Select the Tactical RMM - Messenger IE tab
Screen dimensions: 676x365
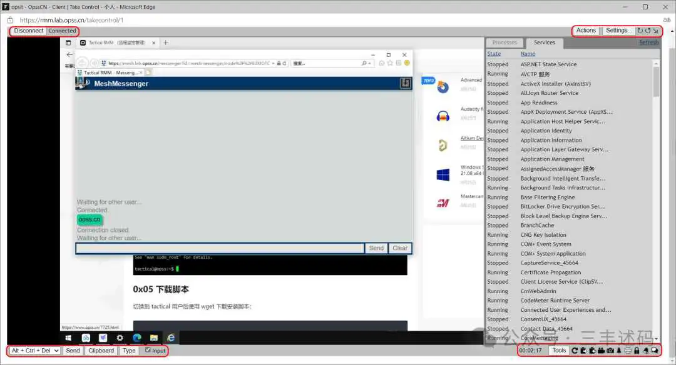click(x=111, y=72)
